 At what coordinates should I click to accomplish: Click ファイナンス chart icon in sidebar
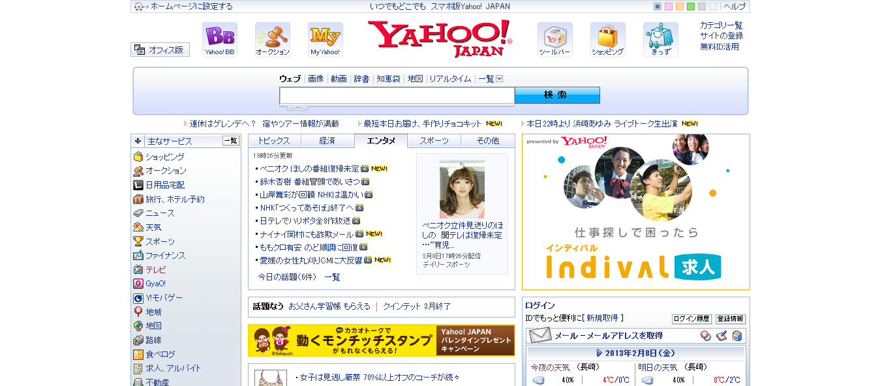pyautogui.click(x=138, y=256)
